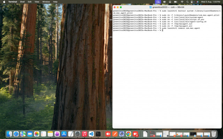Open the purple app icon beside Notes
Viewport: 223px width, 139px height.
point(57,134)
